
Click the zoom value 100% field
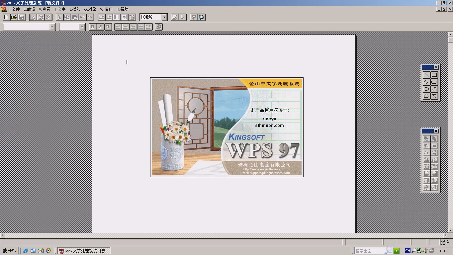coord(150,17)
